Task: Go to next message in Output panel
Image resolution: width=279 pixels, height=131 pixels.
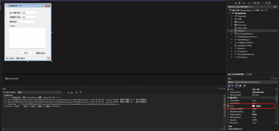Action: point(72,92)
